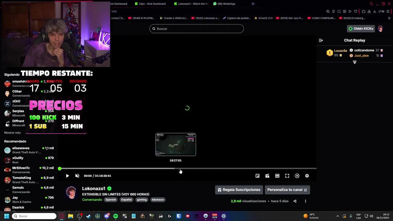Open a new browser tab
393x221 pixels.
click(x=253, y=4)
